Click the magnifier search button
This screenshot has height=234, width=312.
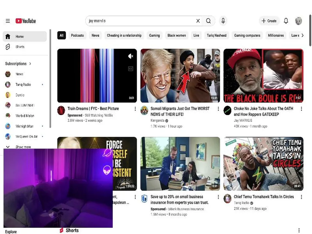point(208,21)
